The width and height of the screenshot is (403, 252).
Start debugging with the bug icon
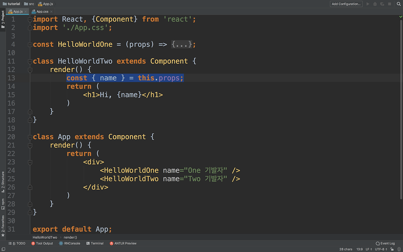point(375,4)
